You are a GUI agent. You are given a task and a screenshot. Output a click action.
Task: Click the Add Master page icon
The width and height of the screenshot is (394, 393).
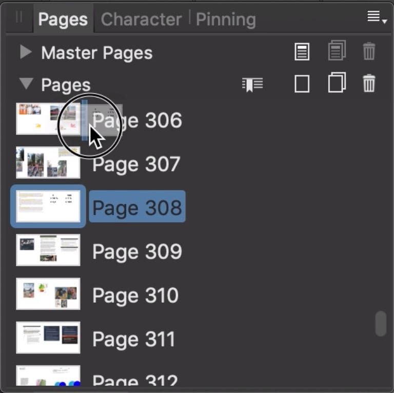(x=302, y=51)
